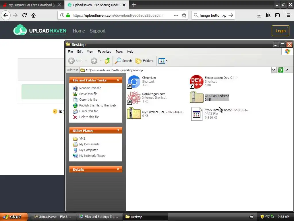294x221 pixels.
Task: Toggle Folders pane in Explorer toolbar
Action: click(144, 61)
